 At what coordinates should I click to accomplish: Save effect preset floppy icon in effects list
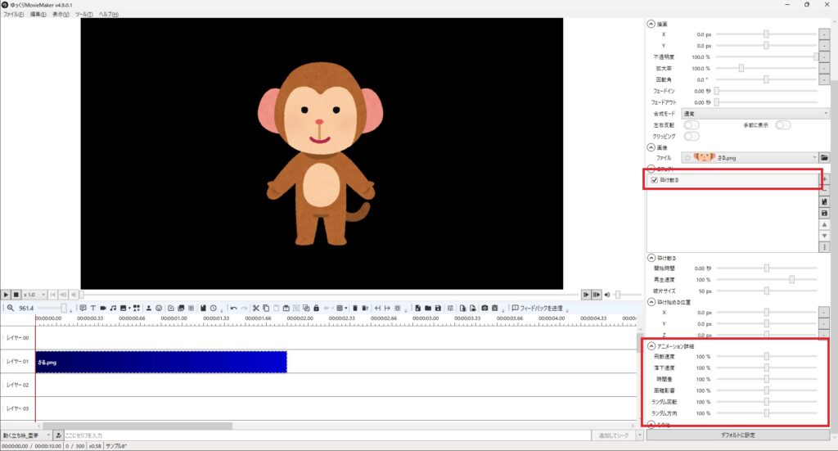(824, 213)
